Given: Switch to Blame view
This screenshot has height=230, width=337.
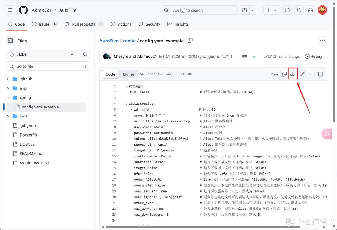Looking at the screenshot, I should (x=128, y=74).
